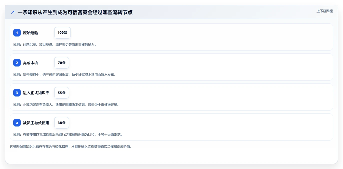The image size is (343, 169).
Task: Select the 进入正式知识库 step label
Action: click(x=36, y=93)
